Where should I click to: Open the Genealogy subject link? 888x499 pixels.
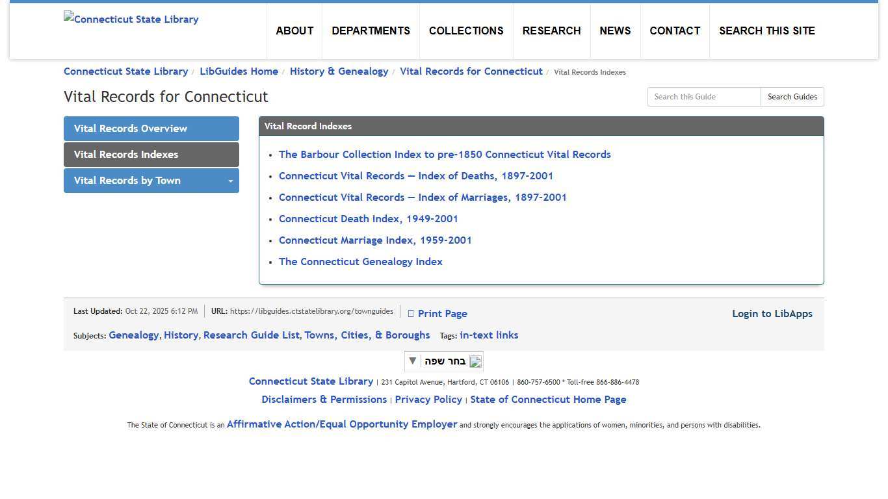[x=133, y=335]
